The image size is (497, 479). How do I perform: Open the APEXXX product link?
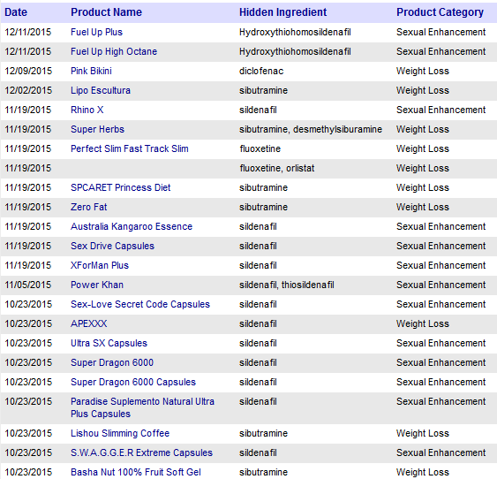(x=89, y=323)
